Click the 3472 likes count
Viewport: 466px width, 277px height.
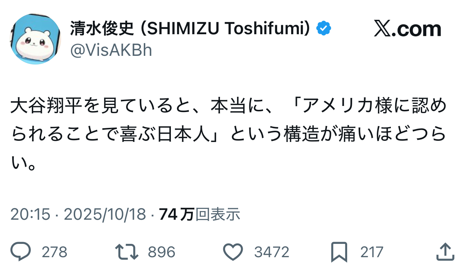coord(272,252)
